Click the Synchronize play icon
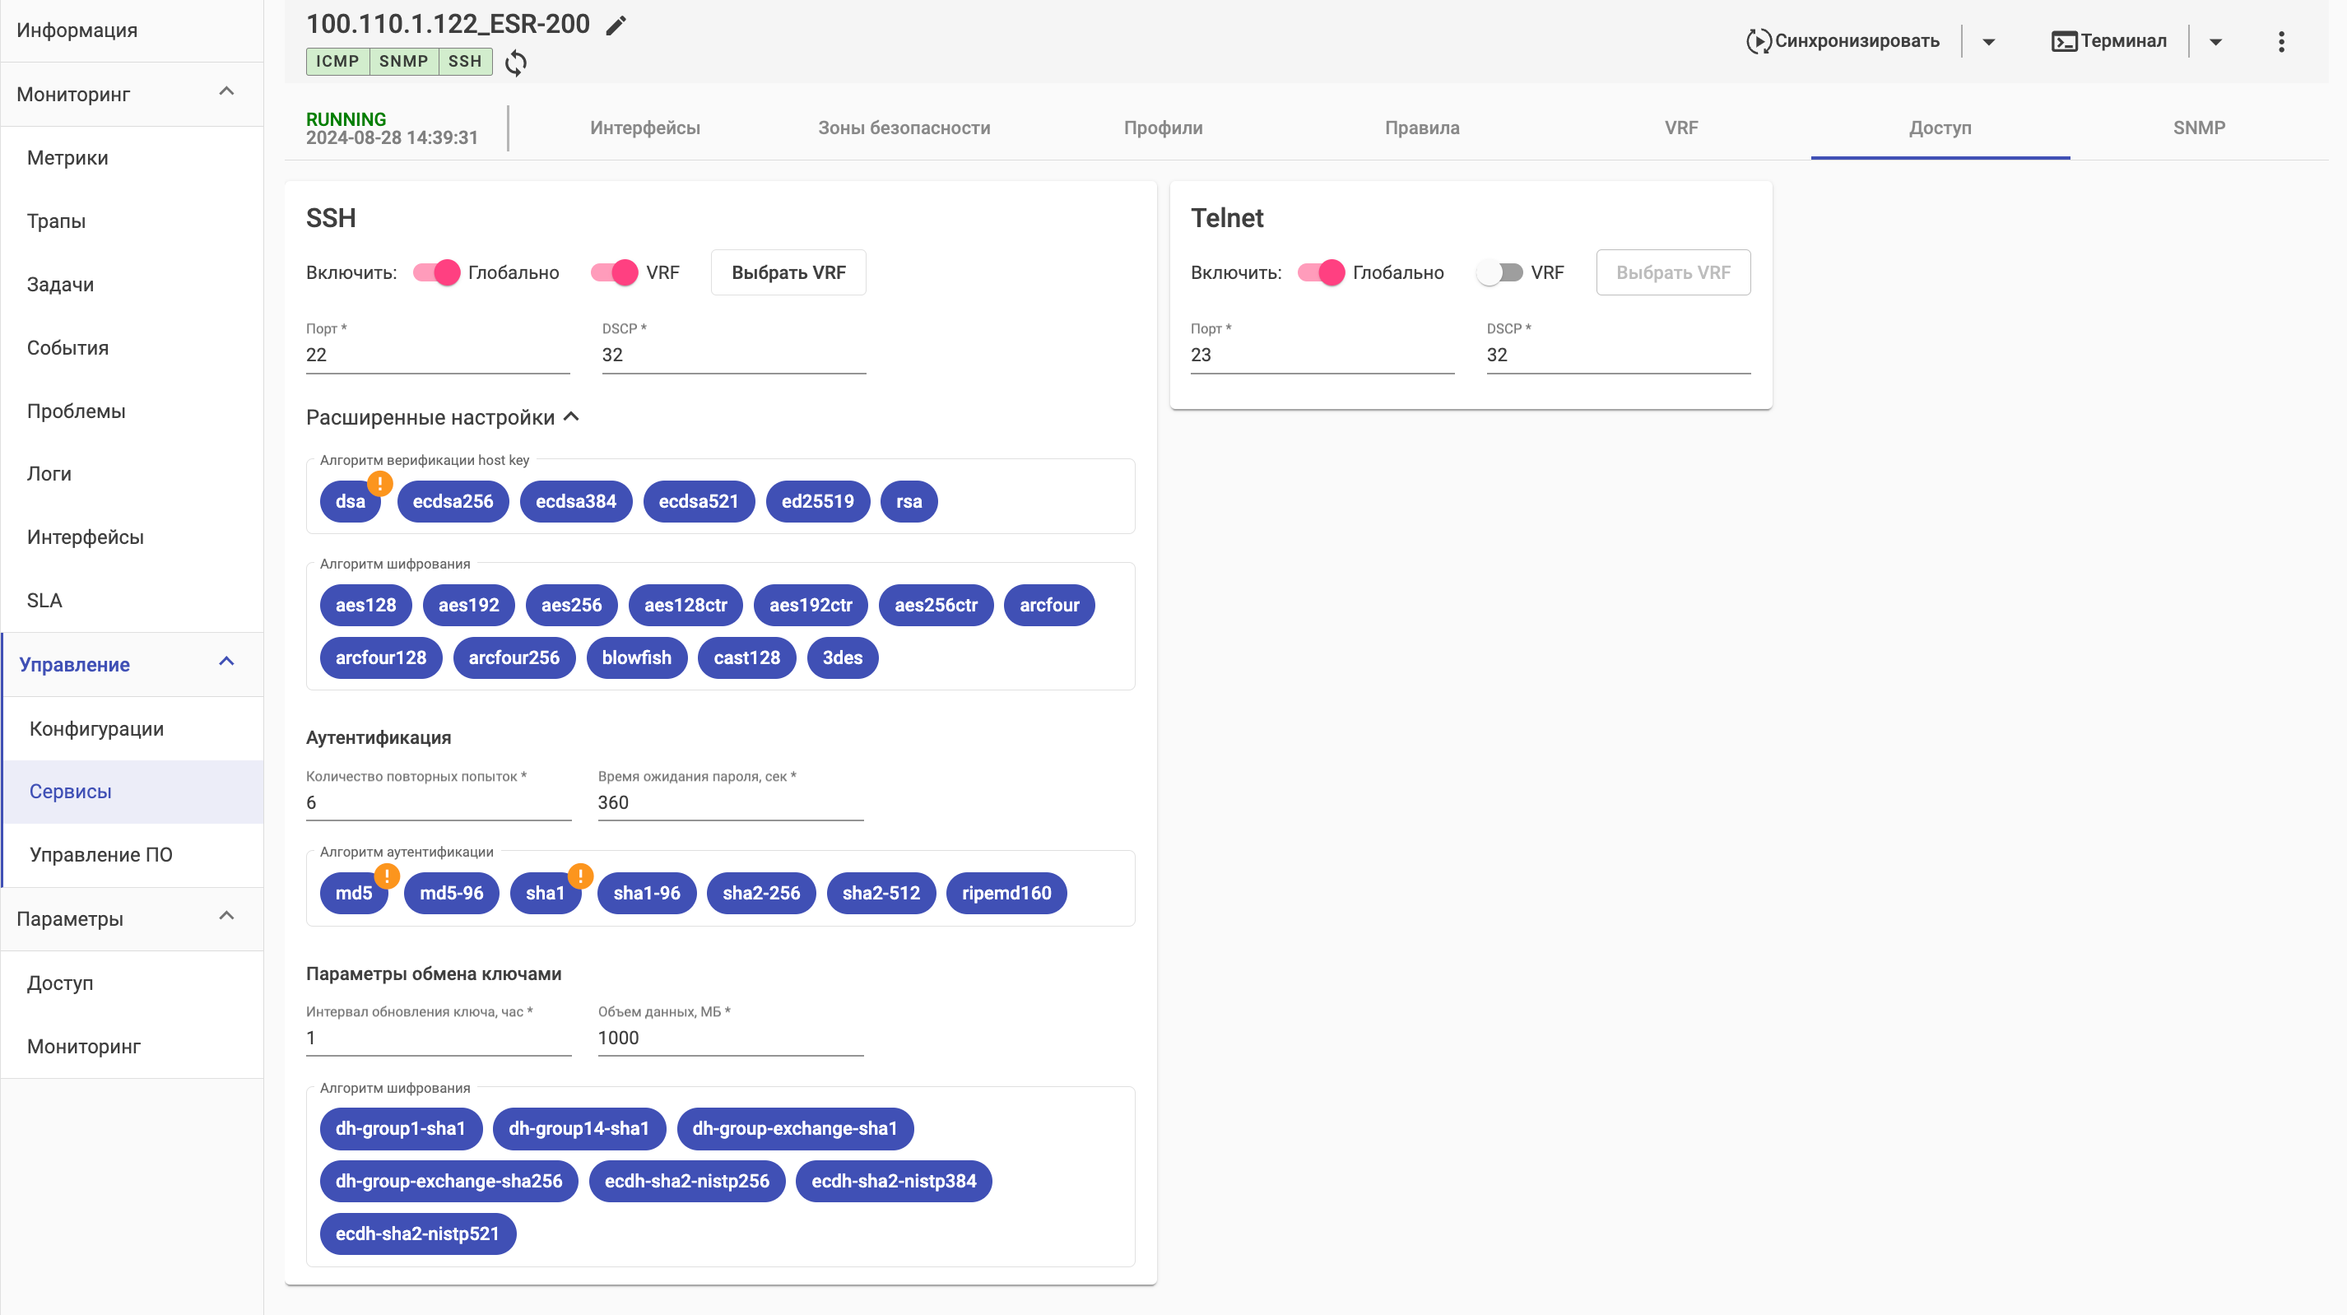Viewport: 2347px width, 1315px height. click(1758, 41)
